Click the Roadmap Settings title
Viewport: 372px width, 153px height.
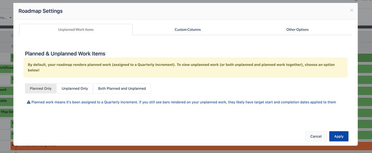click(41, 11)
